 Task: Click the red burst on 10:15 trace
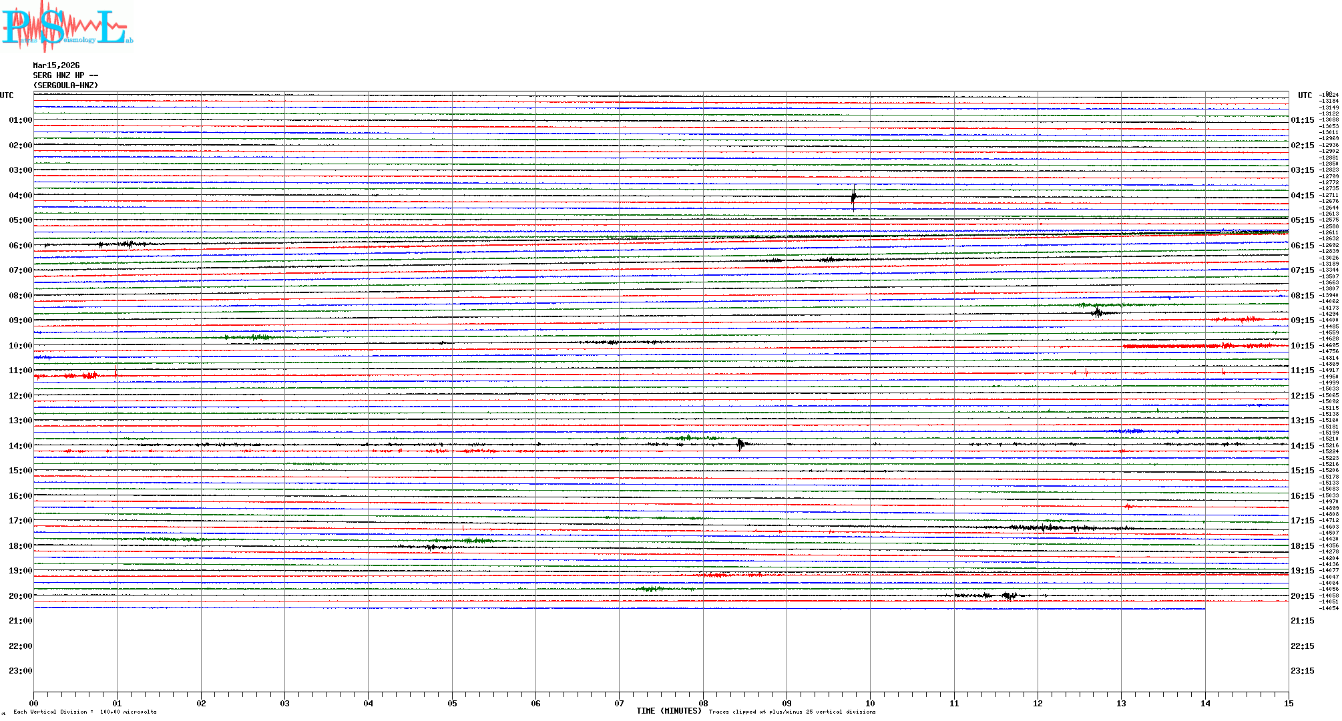pos(1202,346)
